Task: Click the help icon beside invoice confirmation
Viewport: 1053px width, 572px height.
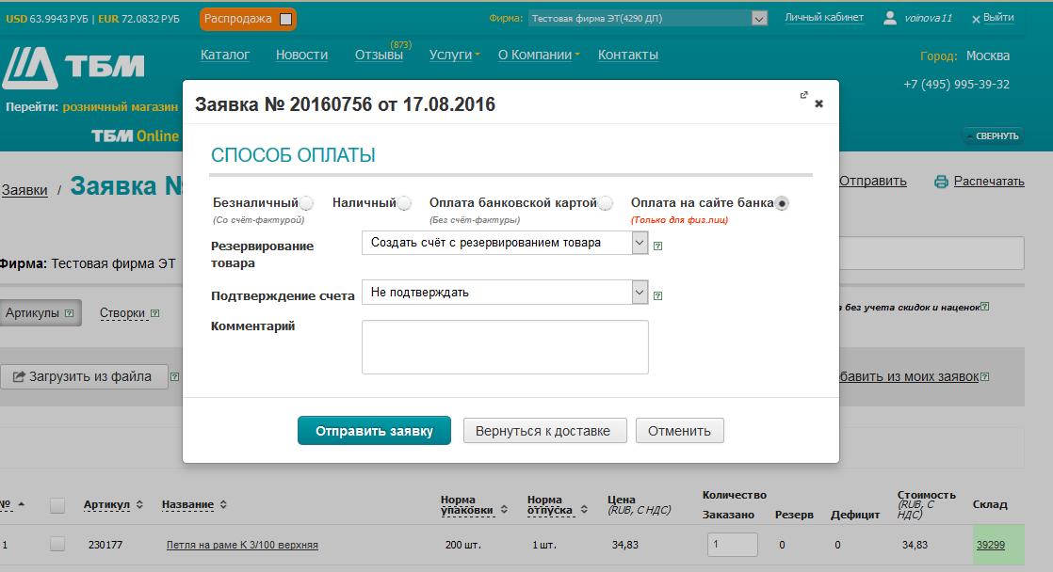Action: (x=657, y=295)
